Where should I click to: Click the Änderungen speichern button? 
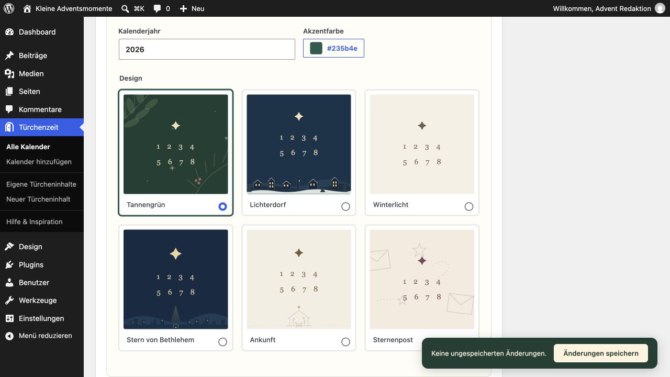click(601, 353)
